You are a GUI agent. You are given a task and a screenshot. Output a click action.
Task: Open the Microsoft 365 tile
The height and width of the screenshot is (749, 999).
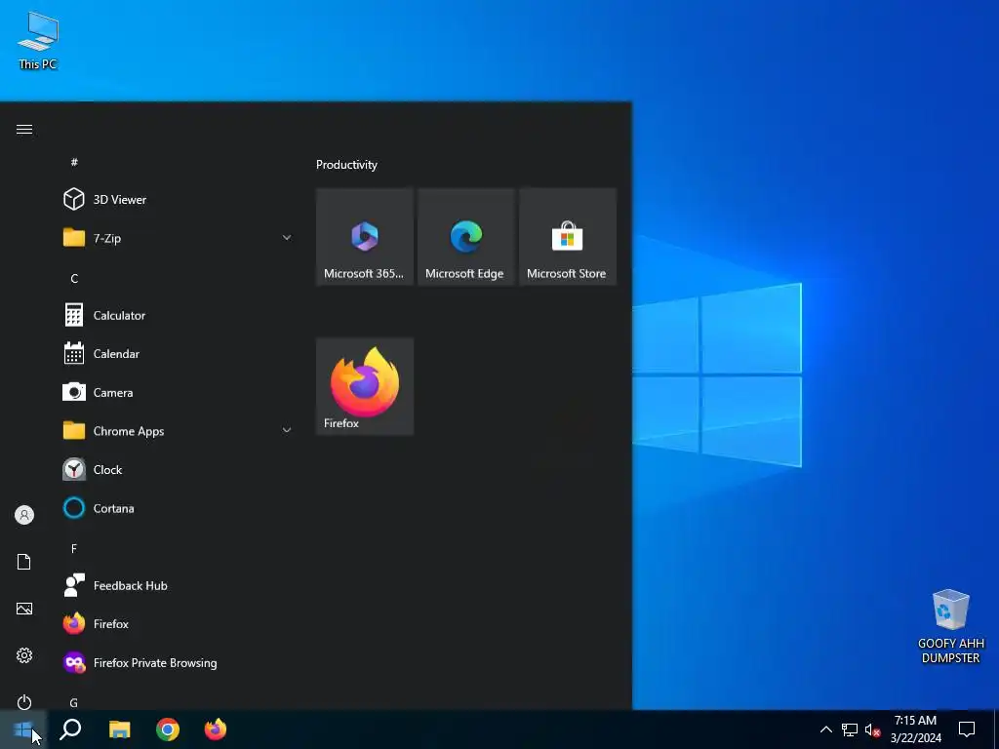pos(365,237)
